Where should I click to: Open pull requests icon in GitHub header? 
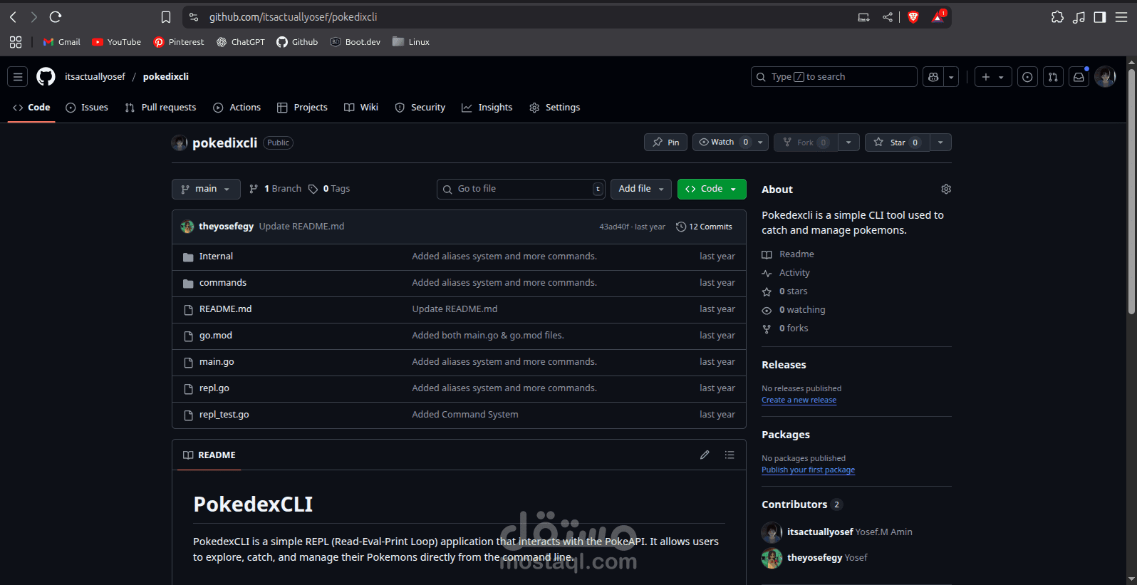point(1053,77)
